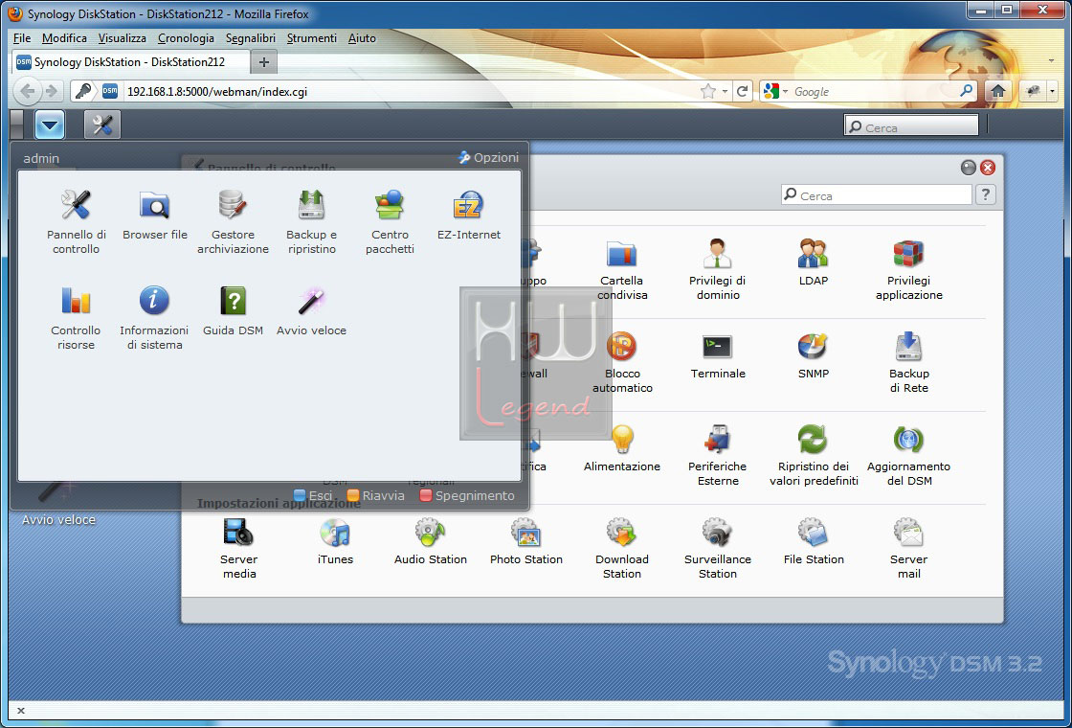Click Esci to log out
The width and height of the screenshot is (1072, 728).
click(x=313, y=495)
